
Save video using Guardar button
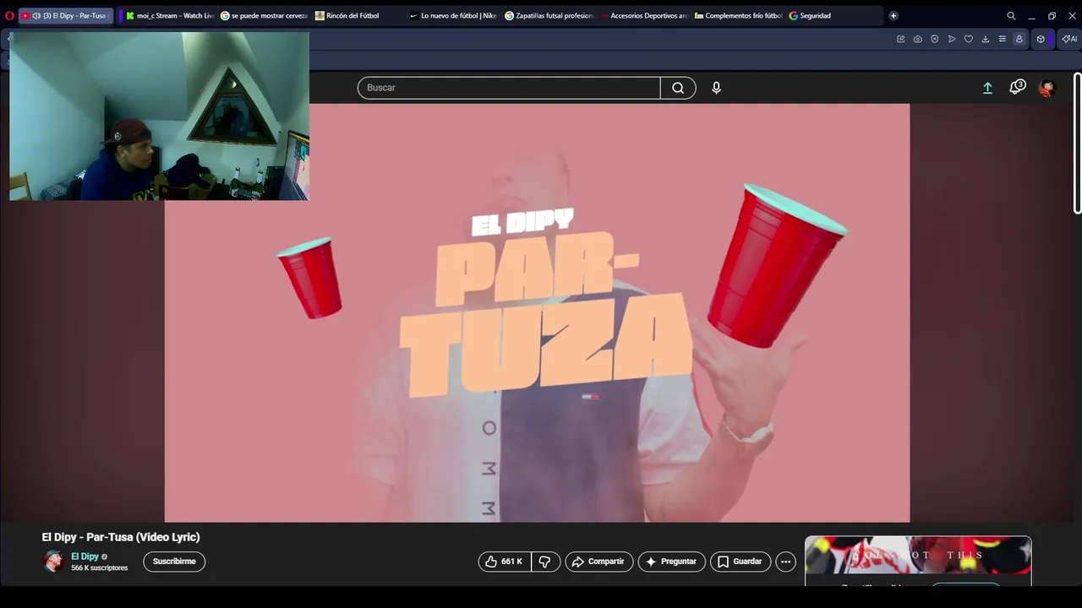pyautogui.click(x=740, y=562)
